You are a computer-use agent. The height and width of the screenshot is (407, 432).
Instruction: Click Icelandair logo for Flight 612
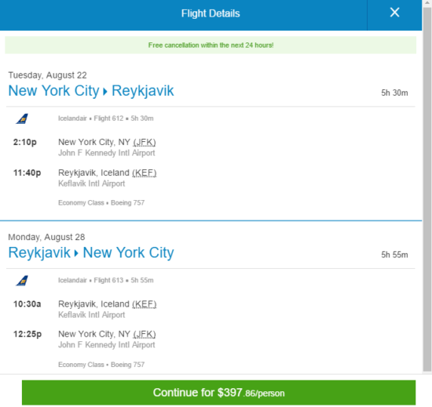[22, 118]
